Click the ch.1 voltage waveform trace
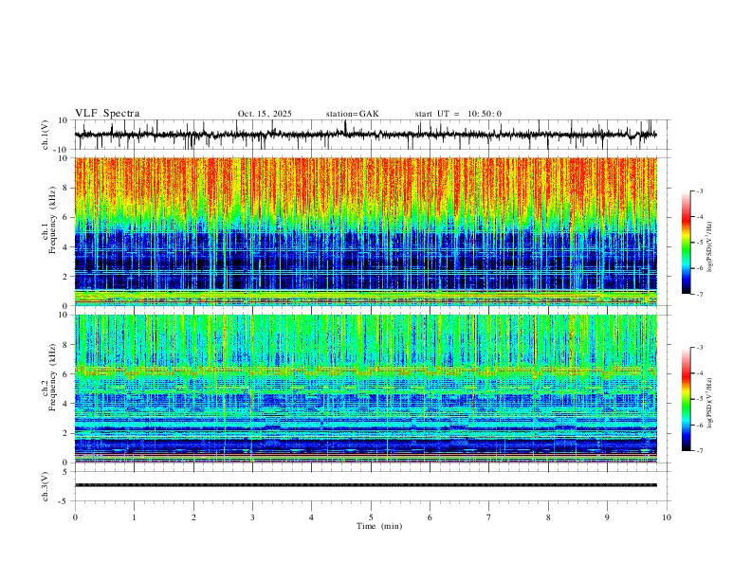 (x=365, y=135)
